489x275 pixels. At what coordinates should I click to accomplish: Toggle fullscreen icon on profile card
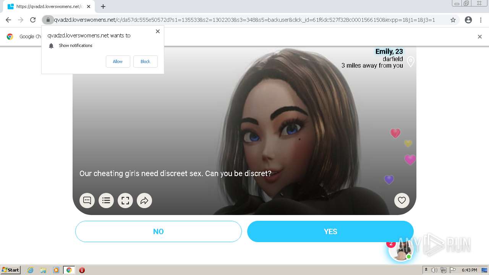[x=125, y=200]
